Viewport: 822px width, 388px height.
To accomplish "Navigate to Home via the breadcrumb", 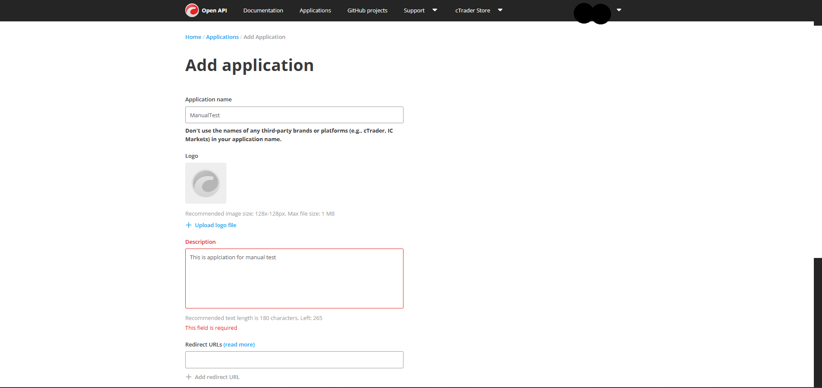I will [193, 37].
